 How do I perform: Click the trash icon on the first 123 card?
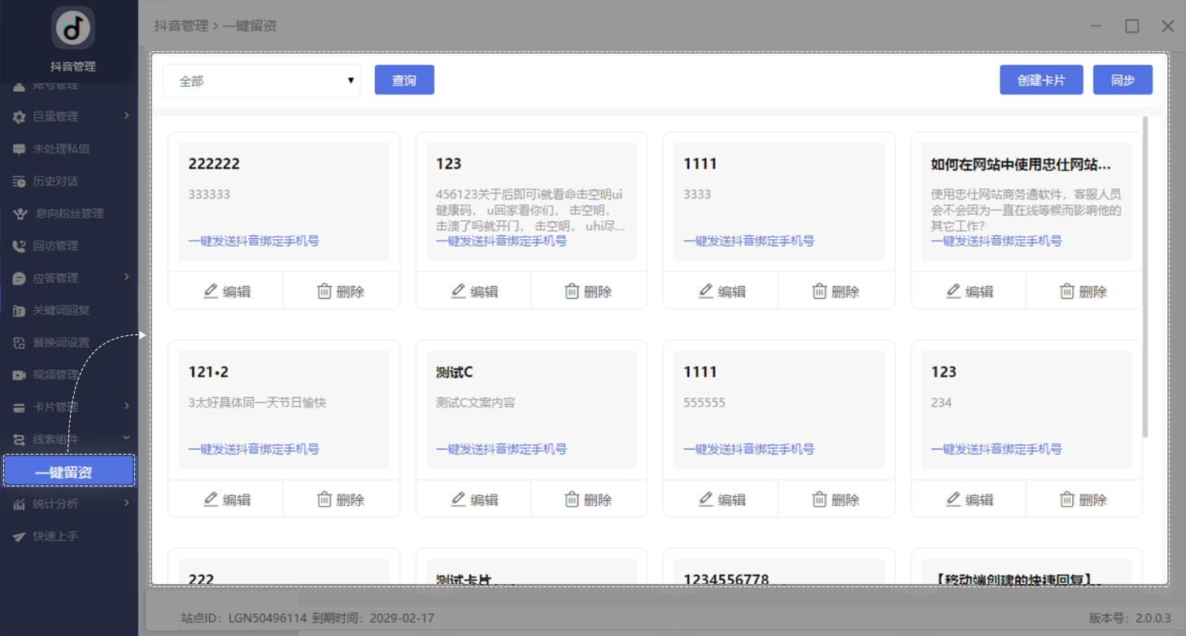tap(572, 291)
